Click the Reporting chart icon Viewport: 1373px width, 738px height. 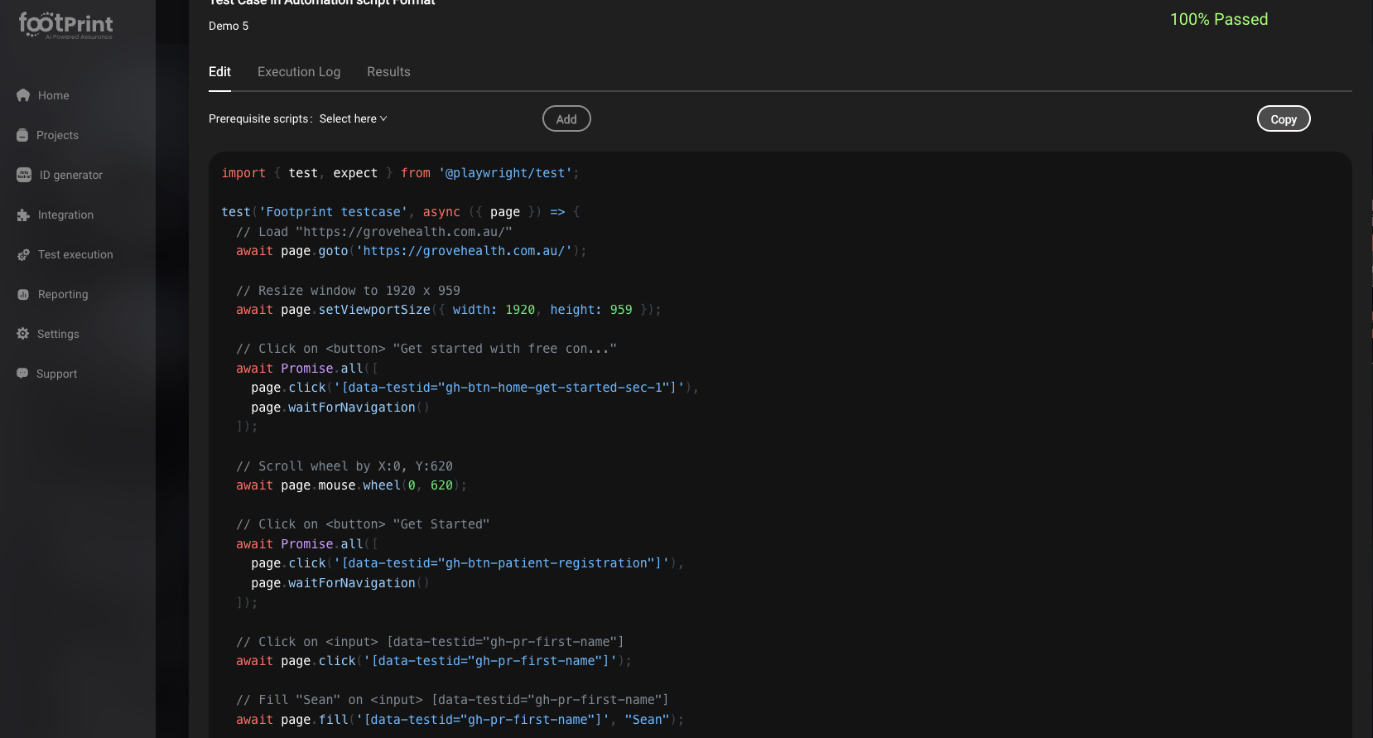click(23, 294)
